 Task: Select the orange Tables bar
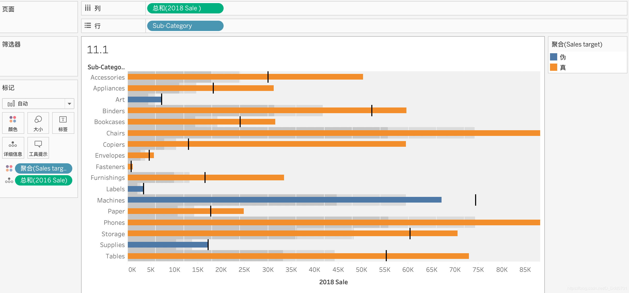[x=298, y=256]
